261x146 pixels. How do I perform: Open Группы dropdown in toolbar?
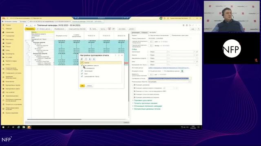click(x=103, y=29)
